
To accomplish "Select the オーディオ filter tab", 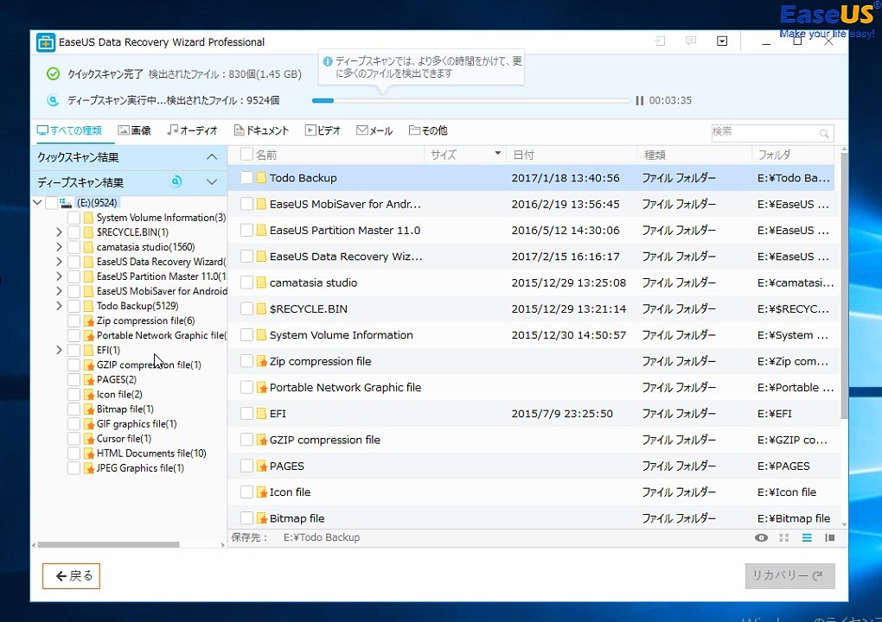I will [192, 130].
